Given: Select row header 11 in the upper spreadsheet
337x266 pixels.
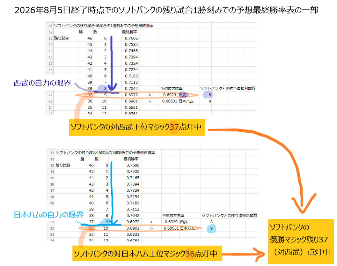Looking at the screenshot, I should [50, 26].
